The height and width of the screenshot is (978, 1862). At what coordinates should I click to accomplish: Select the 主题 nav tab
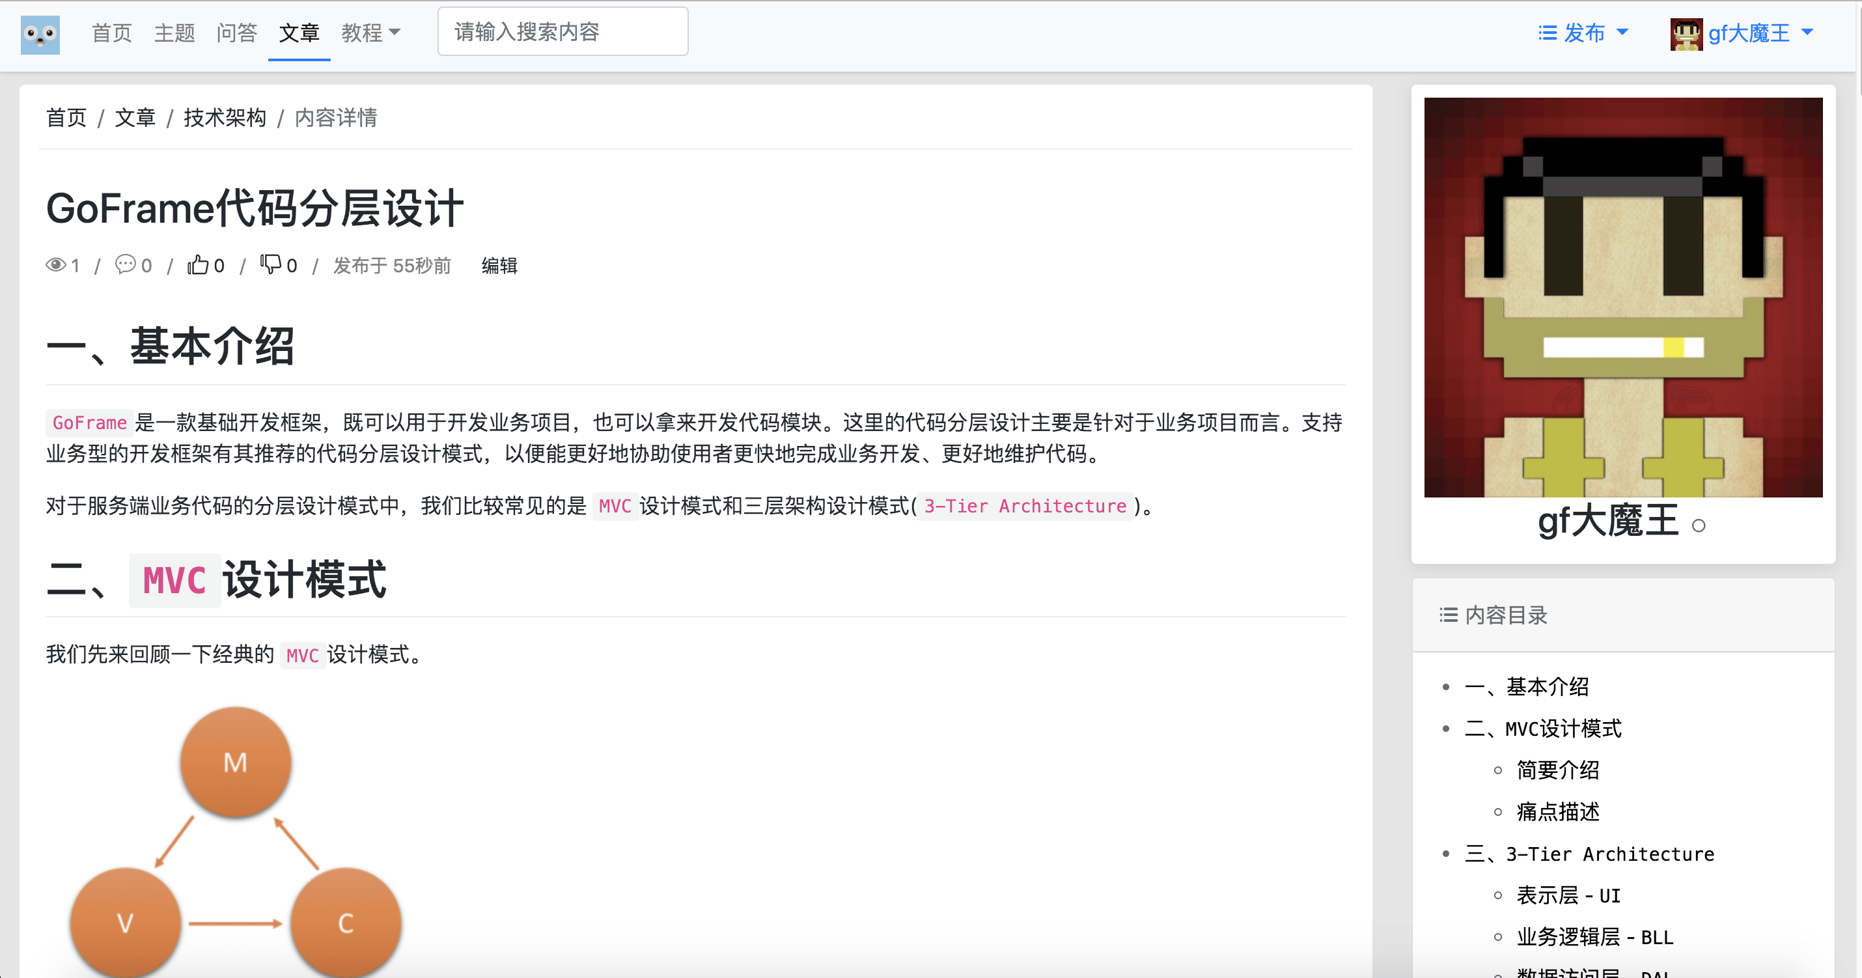[x=174, y=33]
